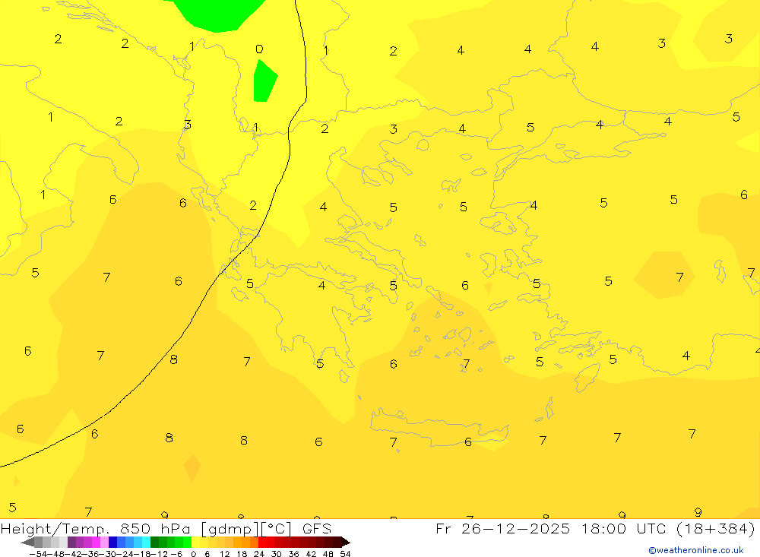Click the light cyan swatch above legend label -18
This screenshot has height=557, width=760.
[x=146, y=542]
